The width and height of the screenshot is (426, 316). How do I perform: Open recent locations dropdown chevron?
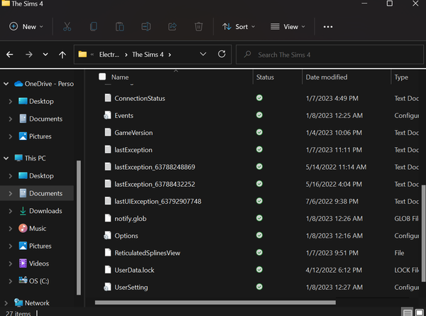point(45,55)
